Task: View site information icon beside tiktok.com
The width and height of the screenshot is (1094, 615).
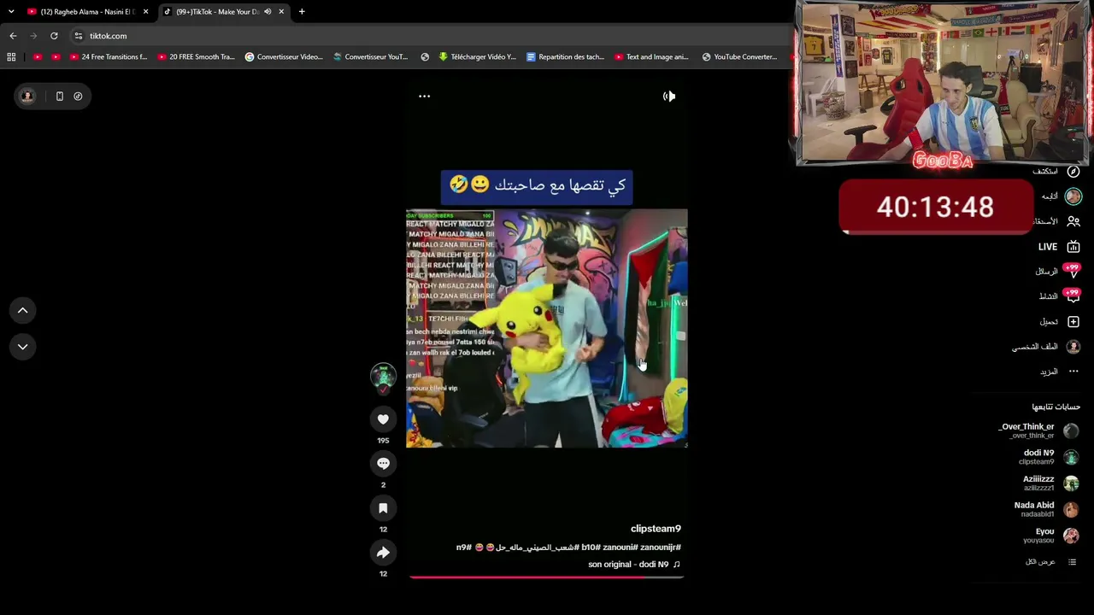Action: pyautogui.click(x=78, y=36)
